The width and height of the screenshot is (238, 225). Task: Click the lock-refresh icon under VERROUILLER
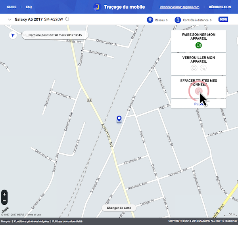tap(203, 68)
